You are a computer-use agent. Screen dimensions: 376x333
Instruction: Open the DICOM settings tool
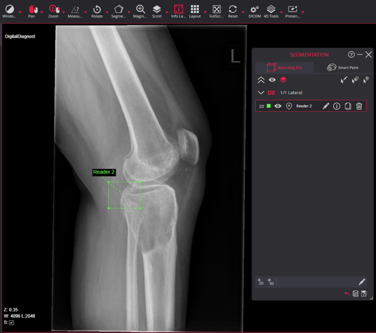pos(255,12)
